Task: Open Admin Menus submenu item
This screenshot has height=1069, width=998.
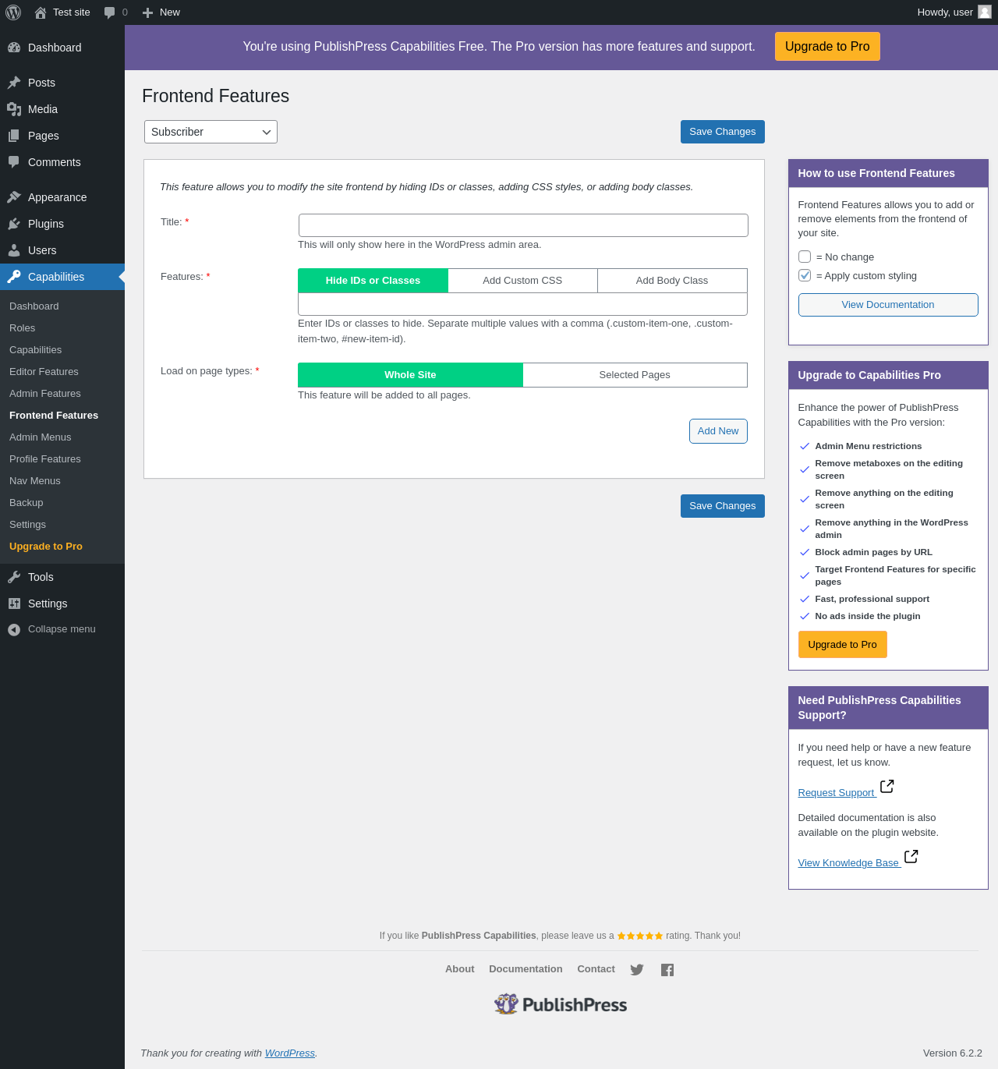Action: [x=41, y=437]
